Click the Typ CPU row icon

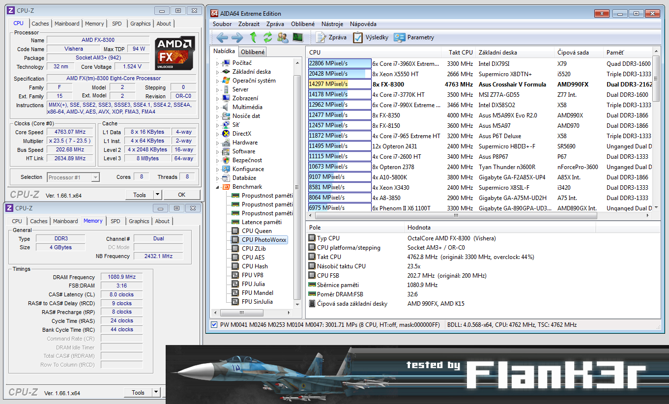point(312,238)
